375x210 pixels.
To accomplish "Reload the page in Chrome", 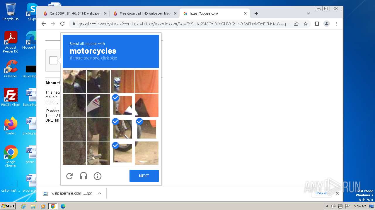I will (62, 24).
